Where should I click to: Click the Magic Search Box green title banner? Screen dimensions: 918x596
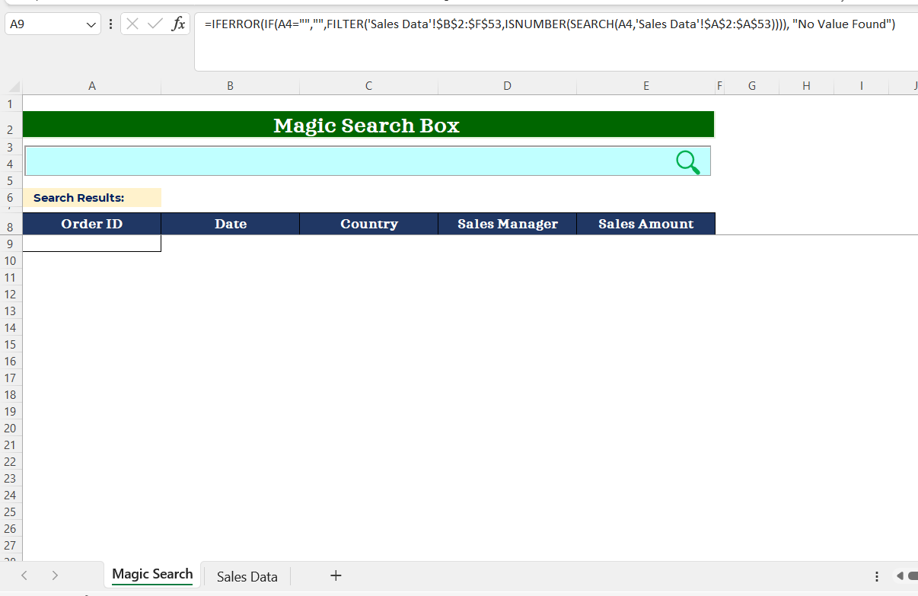[368, 125]
